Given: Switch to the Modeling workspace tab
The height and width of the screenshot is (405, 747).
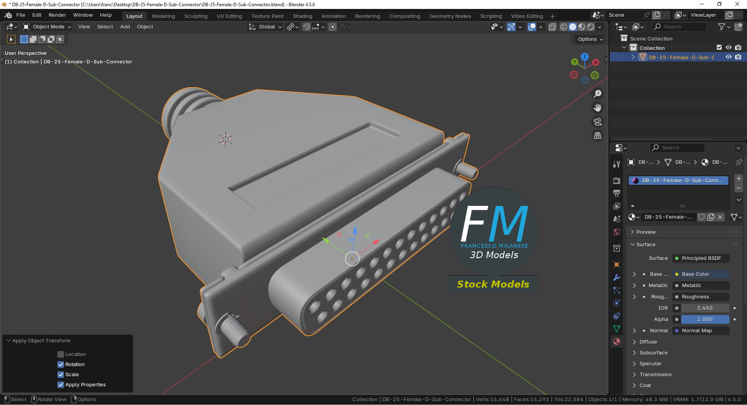Looking at the screenshot, I should 163,16.
